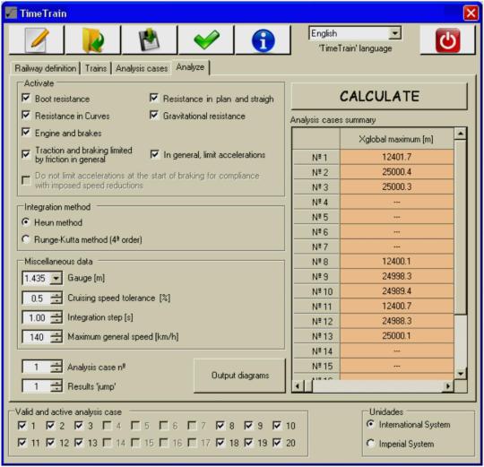
Task: Click the TimeTrain title bar icon
Action: click(x=12, y=13)
